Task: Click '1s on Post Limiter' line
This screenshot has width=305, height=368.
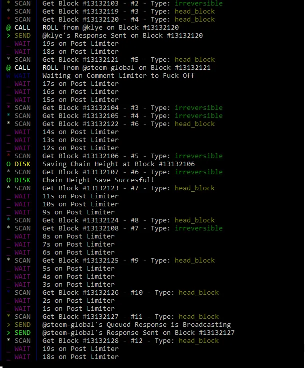Action: [x=79, y=309]
